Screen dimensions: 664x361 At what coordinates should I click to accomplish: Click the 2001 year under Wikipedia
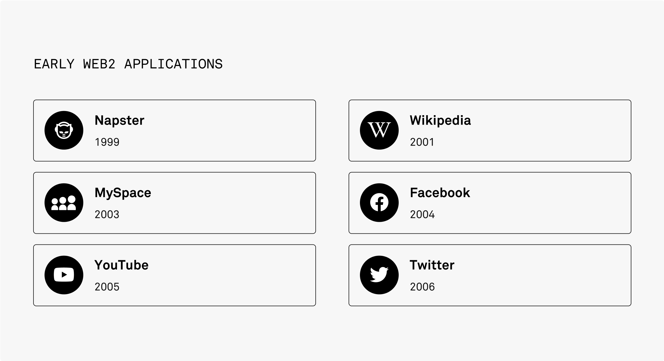[422, 142]
